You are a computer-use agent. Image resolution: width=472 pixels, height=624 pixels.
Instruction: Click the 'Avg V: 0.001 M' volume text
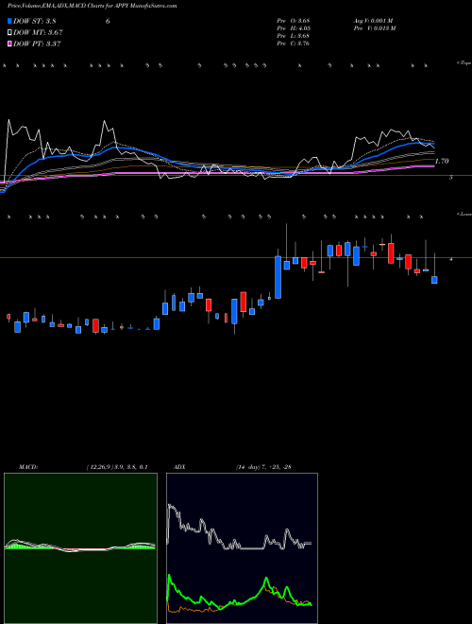point(373,20)
